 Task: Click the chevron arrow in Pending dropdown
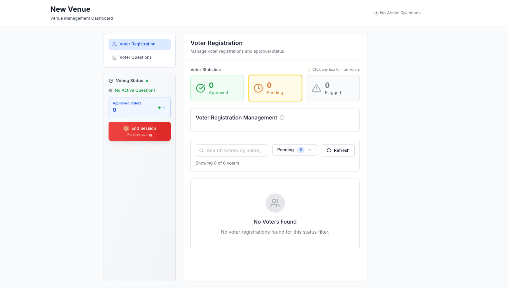coord(309,150)
